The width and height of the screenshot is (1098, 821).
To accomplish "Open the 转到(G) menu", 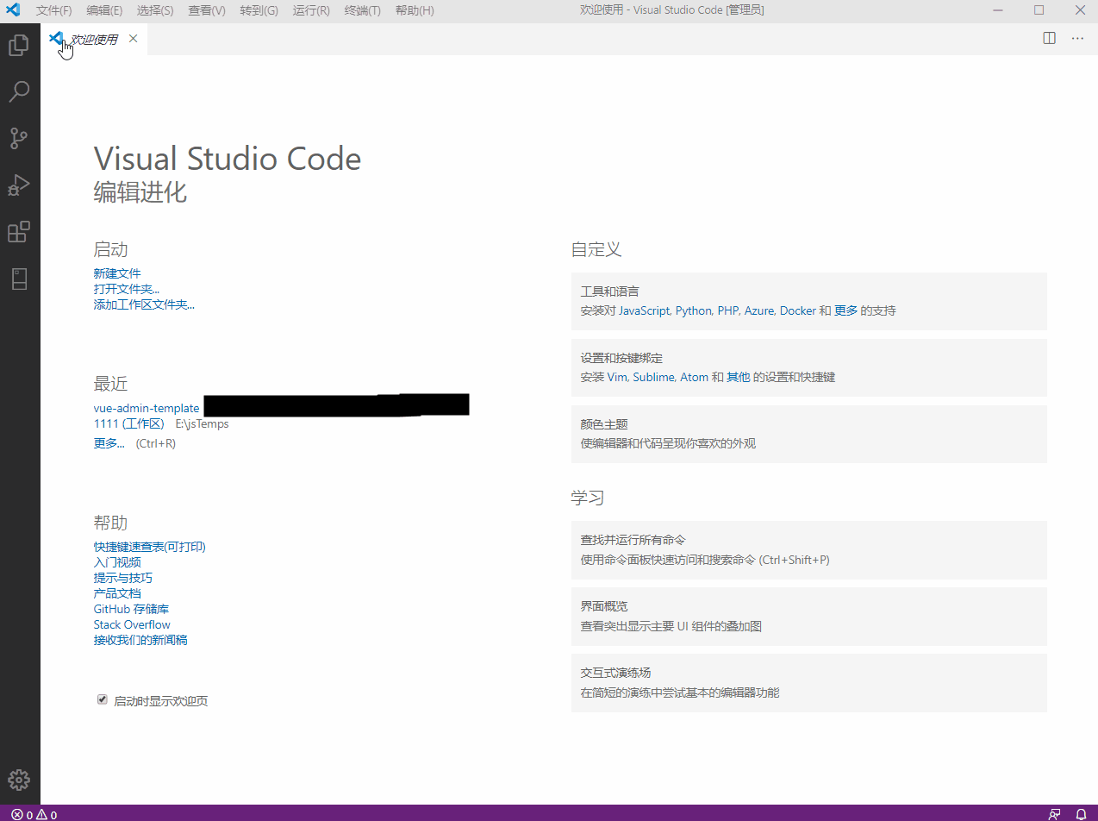I will point(259,10).
